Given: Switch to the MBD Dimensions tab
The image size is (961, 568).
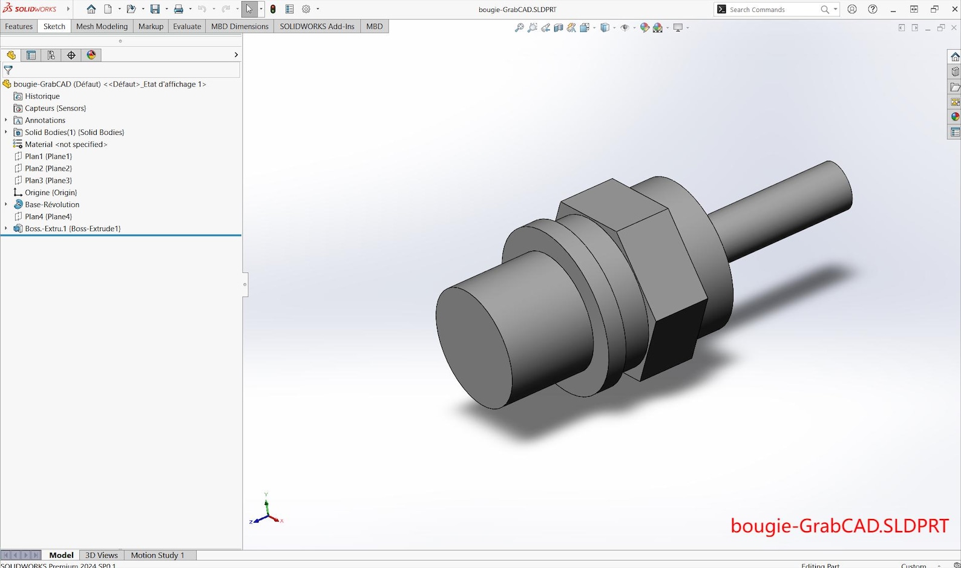Looking at the screenshot, I should pos(240,27).
